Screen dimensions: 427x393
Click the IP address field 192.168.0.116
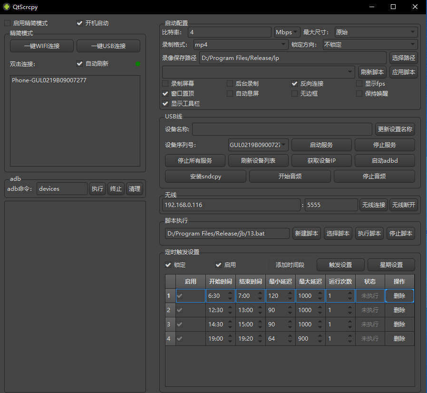click(x=231, y=205)
